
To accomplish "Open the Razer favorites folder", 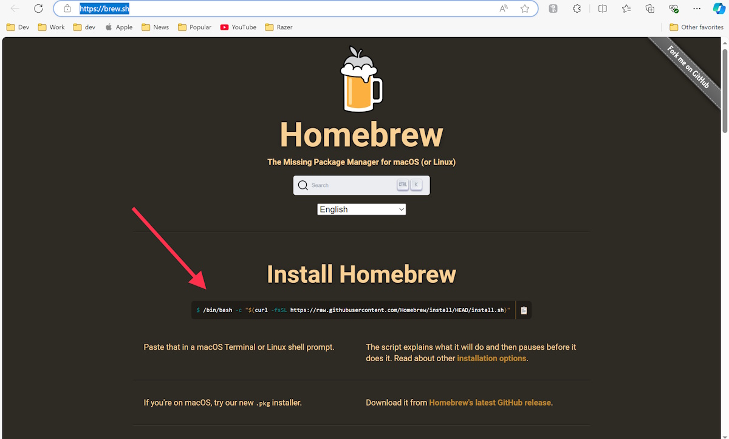I will pos(279,27).
